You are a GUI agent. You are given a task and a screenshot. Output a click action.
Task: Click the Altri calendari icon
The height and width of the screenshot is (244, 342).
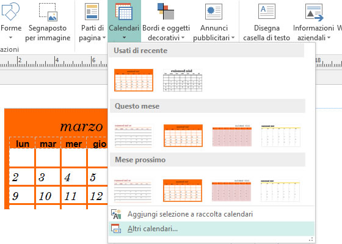(116, 229)
